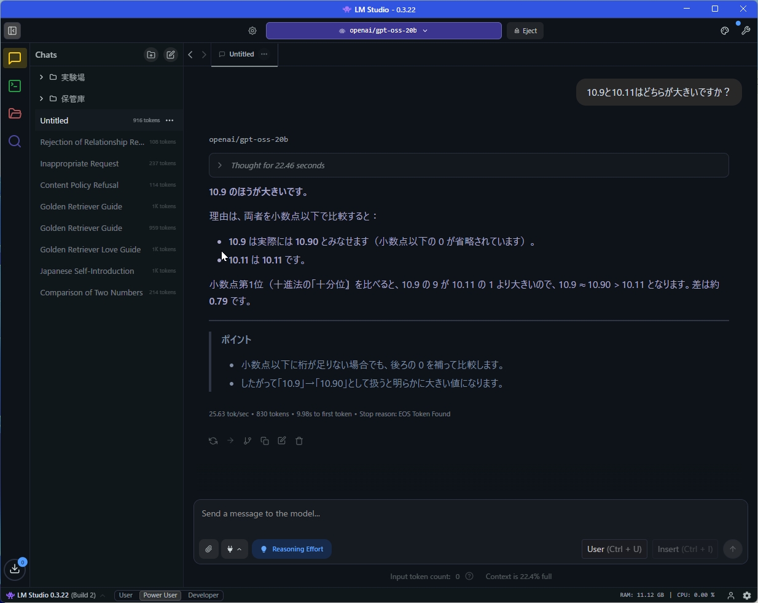Click the user message bubble

(658, 92)
